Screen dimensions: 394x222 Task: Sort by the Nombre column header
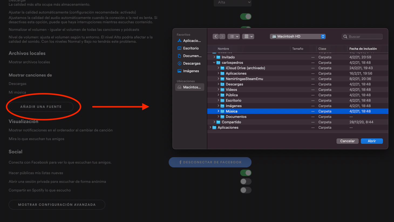(x=223, y=49)
